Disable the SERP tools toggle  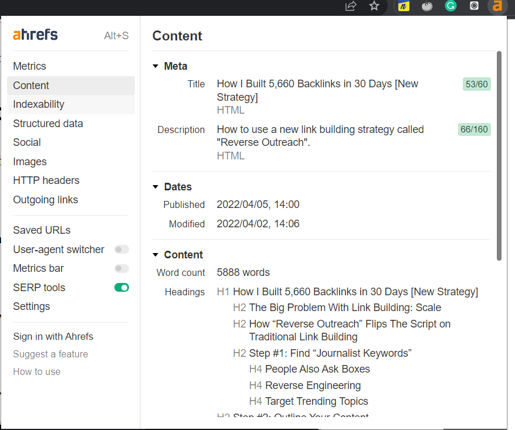tap(121, 288)
